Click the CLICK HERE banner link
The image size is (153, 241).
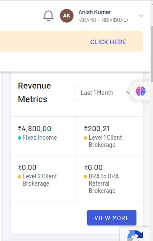pos(108,42)
